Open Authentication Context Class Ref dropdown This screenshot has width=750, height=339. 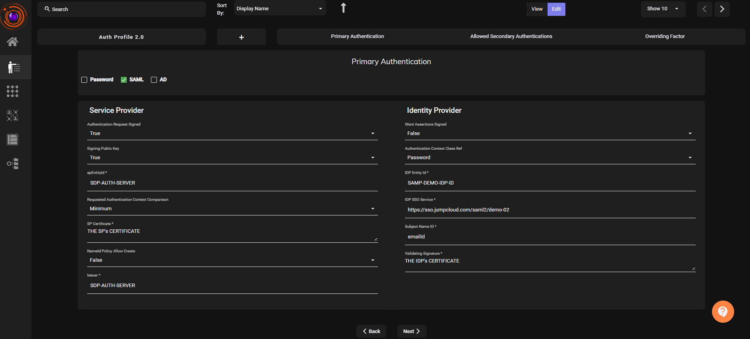(550, 158)
